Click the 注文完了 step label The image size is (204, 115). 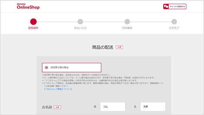174,28
